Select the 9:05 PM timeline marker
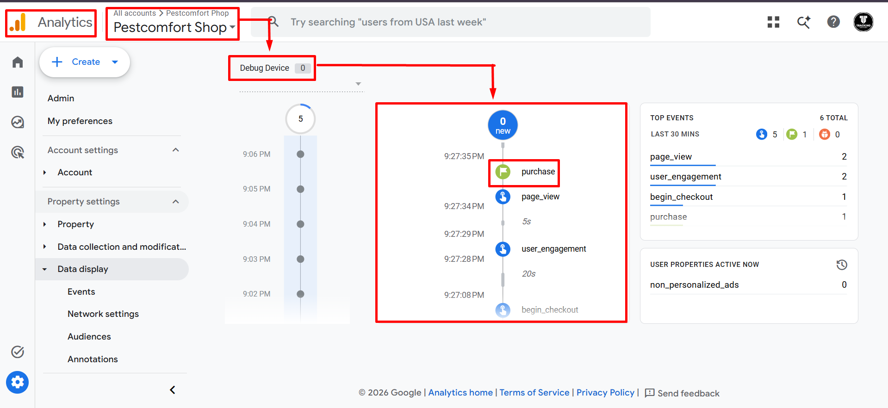Screen dimensions: 888x408 tap(300, 189)
